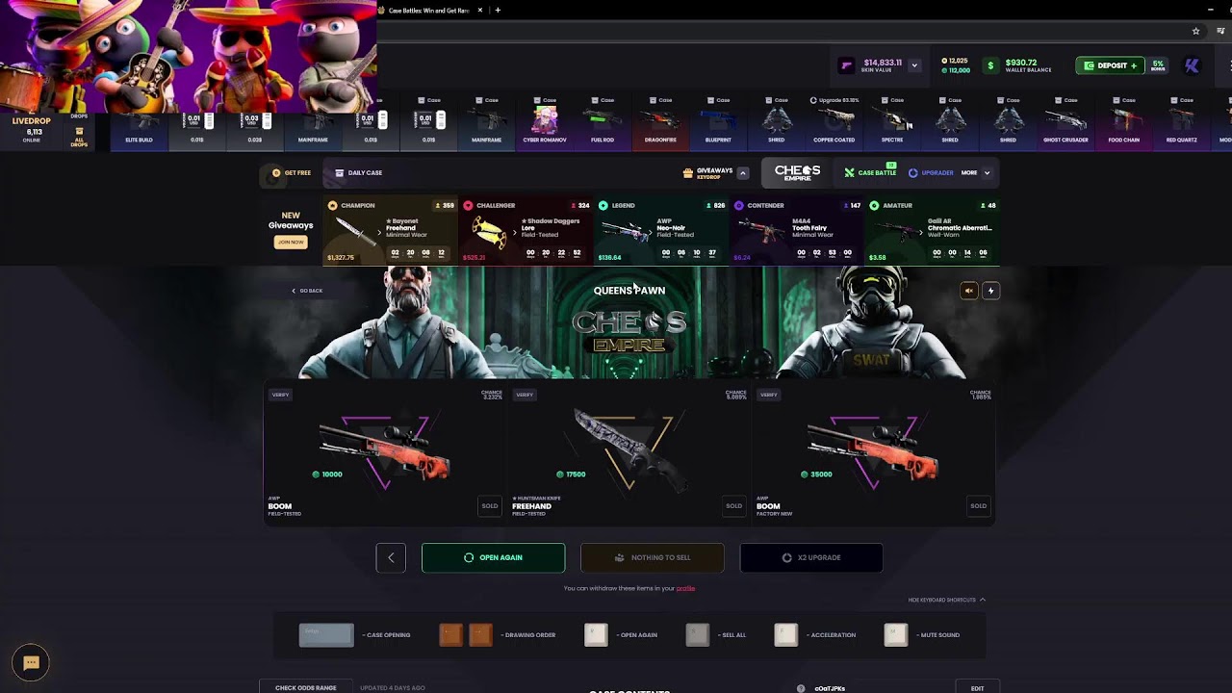Open the K profile avatar
This screenshot has width=1232, height=693.
1192,65
